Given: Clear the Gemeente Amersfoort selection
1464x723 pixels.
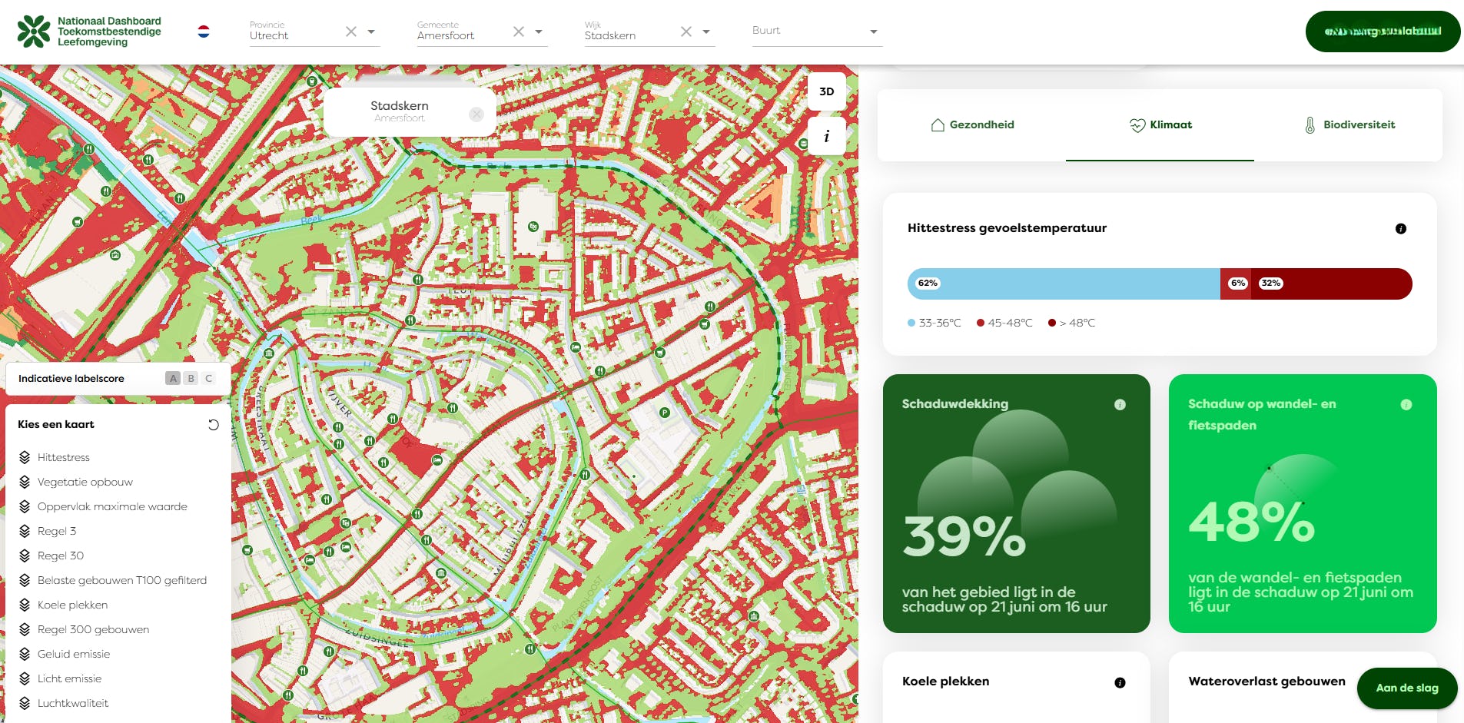Looking at the screenshot, I should pos(519,32).
